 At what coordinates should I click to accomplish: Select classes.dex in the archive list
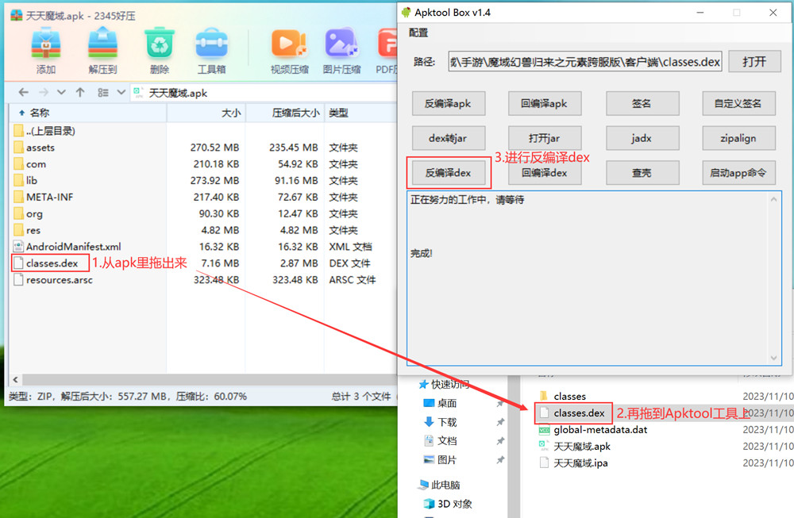pos(202,263)
